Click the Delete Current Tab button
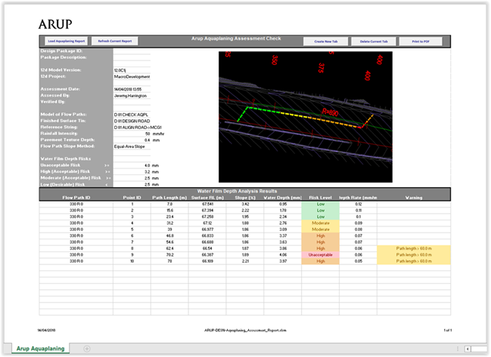491x357 pixels. (x=374, y=42)
